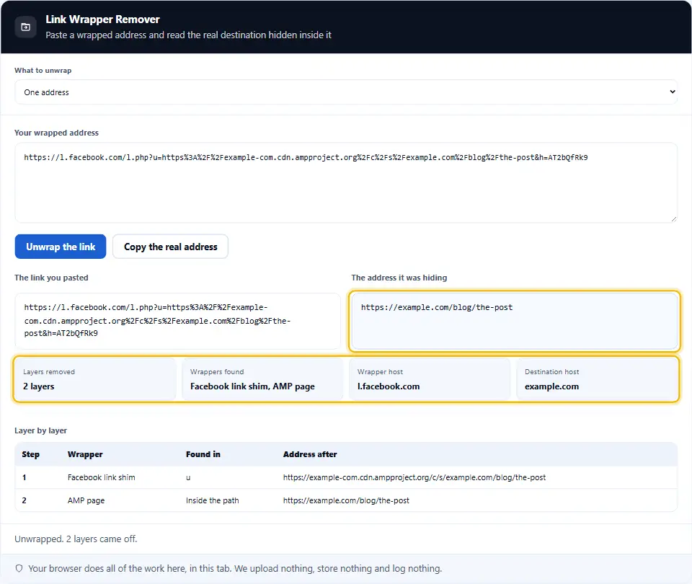Open the "What to unwrap" dropdown
The width and height of the screenshot is (692, 584).
[x=346, y=92]
